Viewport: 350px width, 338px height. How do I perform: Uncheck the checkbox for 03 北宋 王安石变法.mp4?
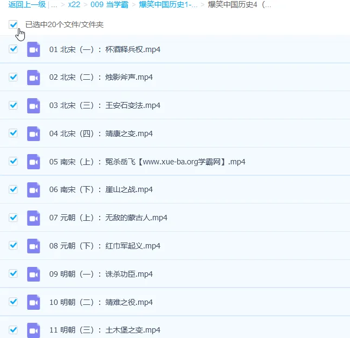click(13, 105)
